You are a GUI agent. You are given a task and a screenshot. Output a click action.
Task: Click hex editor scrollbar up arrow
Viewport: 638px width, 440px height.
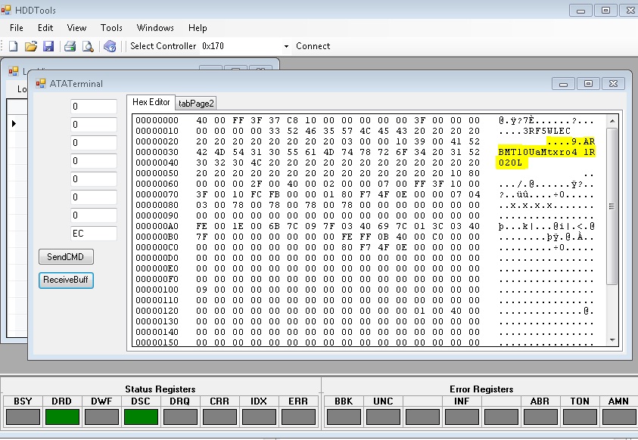[612, 121]
